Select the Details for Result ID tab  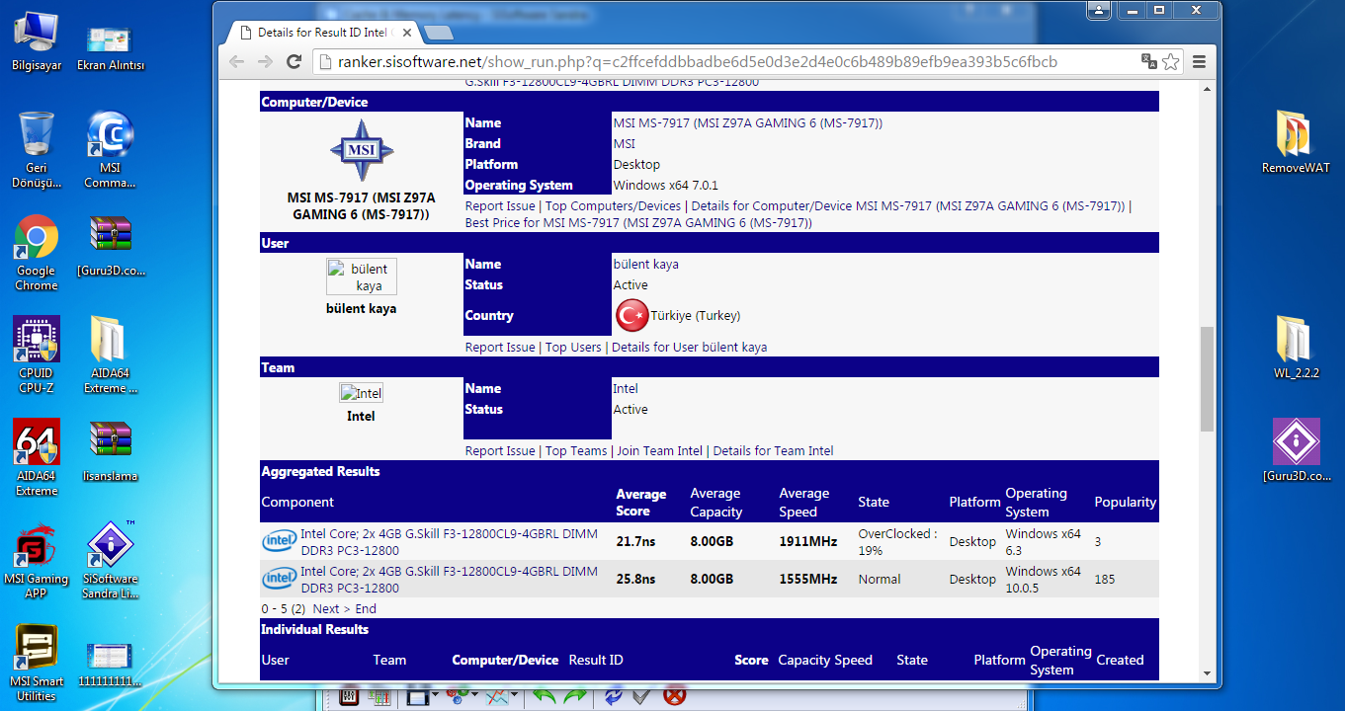tap(322, 33)
